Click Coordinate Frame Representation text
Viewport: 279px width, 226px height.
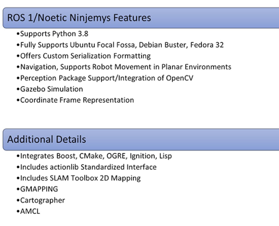(75, 100)
